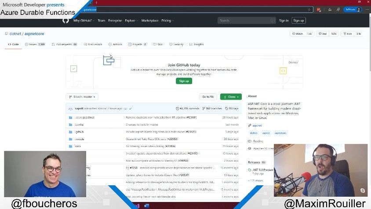Select the Pull requests tab
This screenshot has height=209, width=371.
64,44
